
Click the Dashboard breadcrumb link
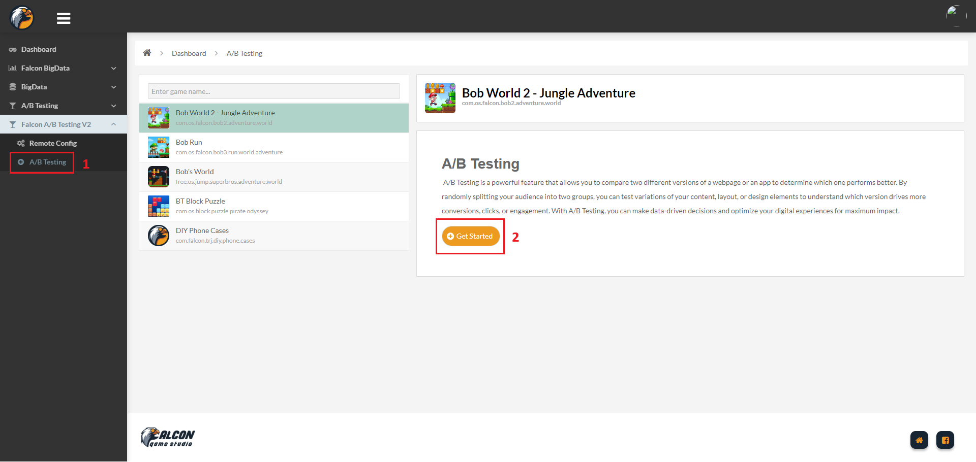click(189, 53)
